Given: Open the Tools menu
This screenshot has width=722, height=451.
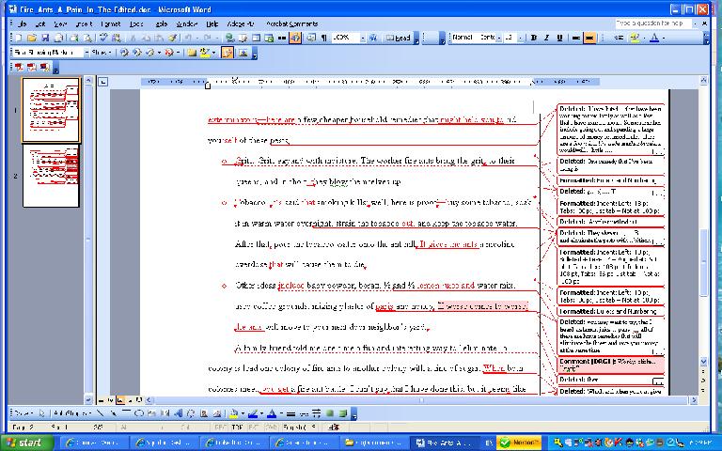Looking at the screenshot, I should [x=136, y=23].
